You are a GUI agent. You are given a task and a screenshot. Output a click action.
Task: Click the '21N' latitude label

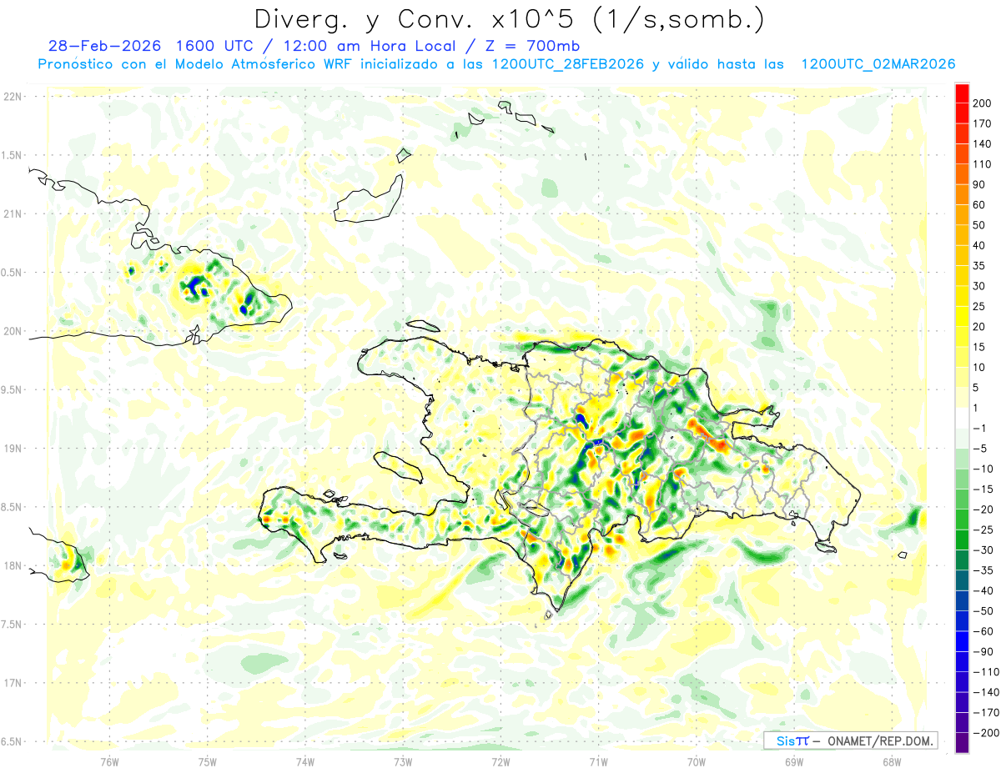pos(13,213)
